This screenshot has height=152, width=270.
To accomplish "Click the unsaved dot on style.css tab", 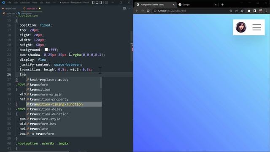I will click(x=40, y=8).
